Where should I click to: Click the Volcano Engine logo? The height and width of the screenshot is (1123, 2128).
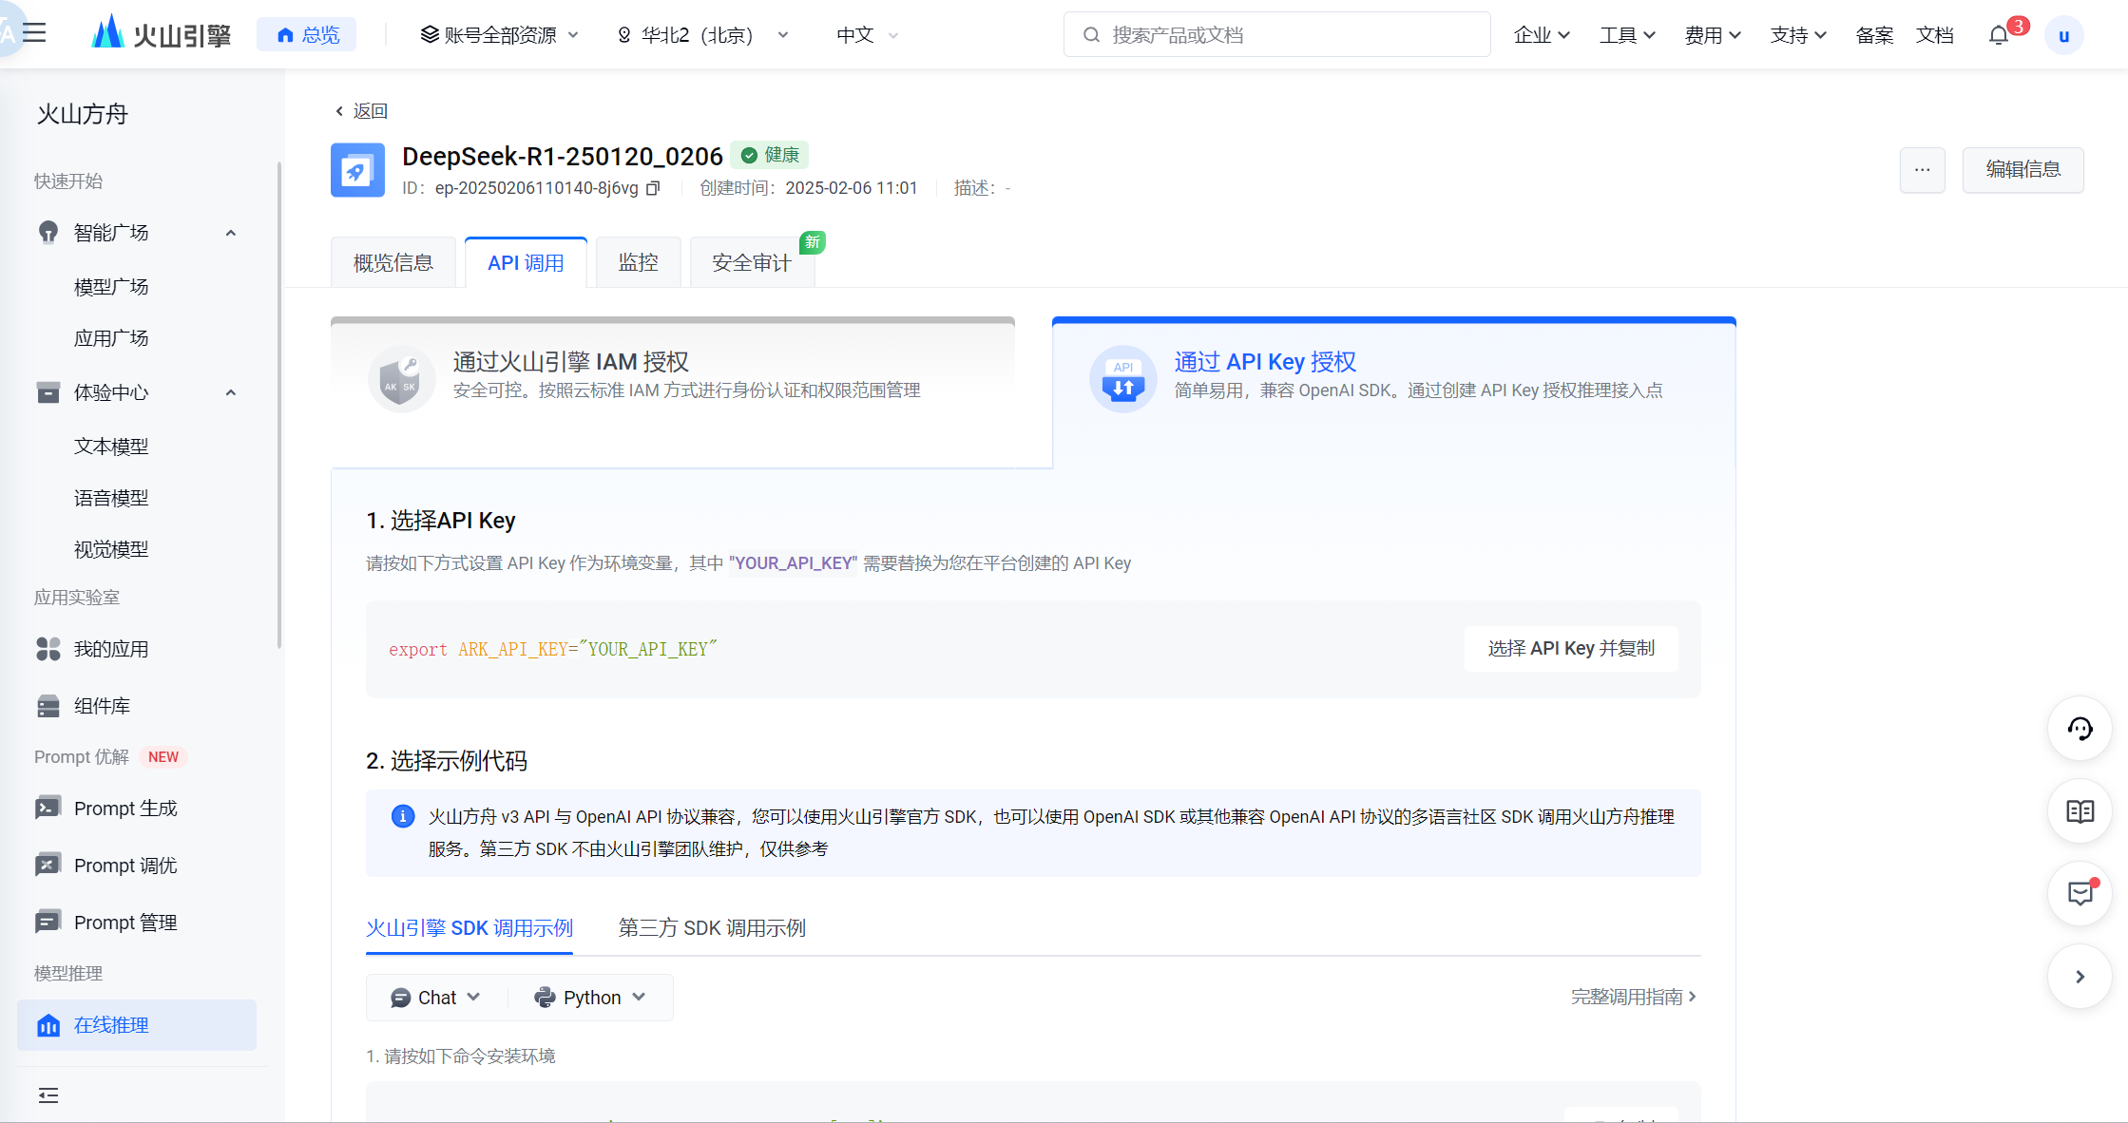[x=162, y=34]
